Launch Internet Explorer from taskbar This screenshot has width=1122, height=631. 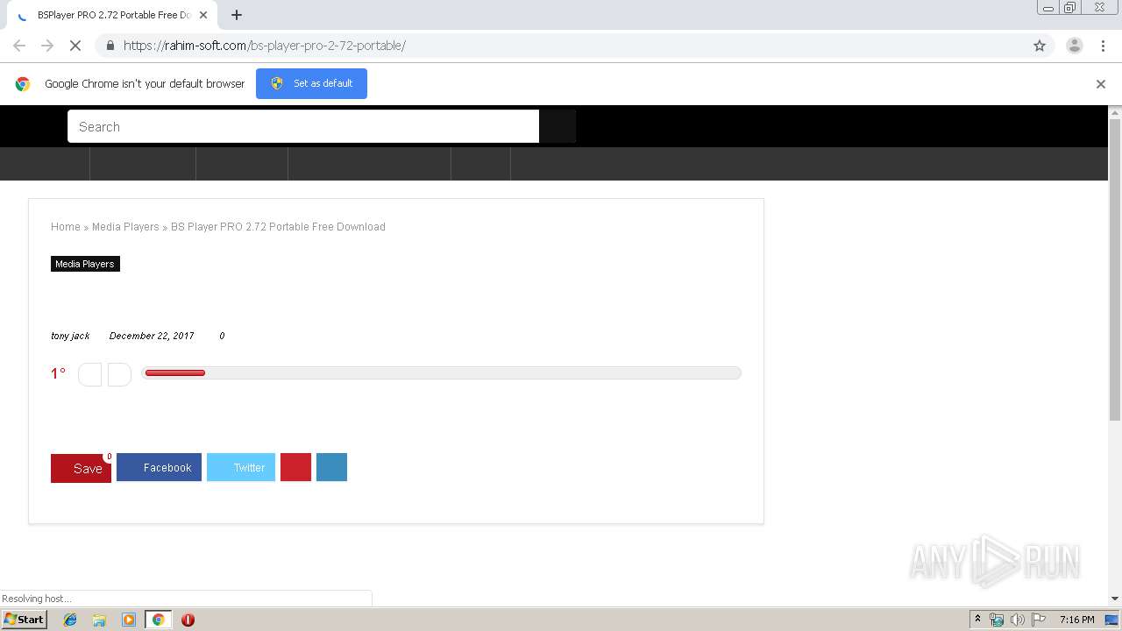[70, 620]
